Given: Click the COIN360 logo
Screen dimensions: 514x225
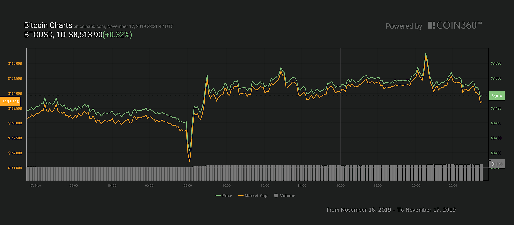Looking at the screenshot, I should [455, 25].
